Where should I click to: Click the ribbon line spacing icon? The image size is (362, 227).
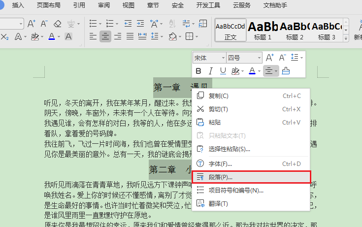(x=155, y=36)
